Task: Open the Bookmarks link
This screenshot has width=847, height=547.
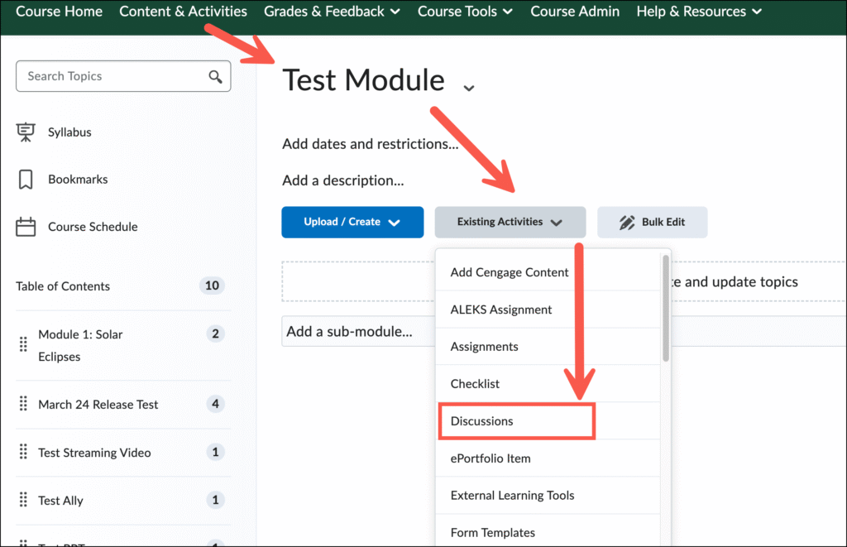Action: tap(78, 180)
